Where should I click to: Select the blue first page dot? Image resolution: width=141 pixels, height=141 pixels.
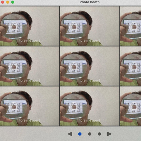click(x=80, y=134)
